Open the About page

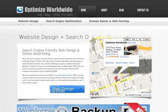click(104, 10)
